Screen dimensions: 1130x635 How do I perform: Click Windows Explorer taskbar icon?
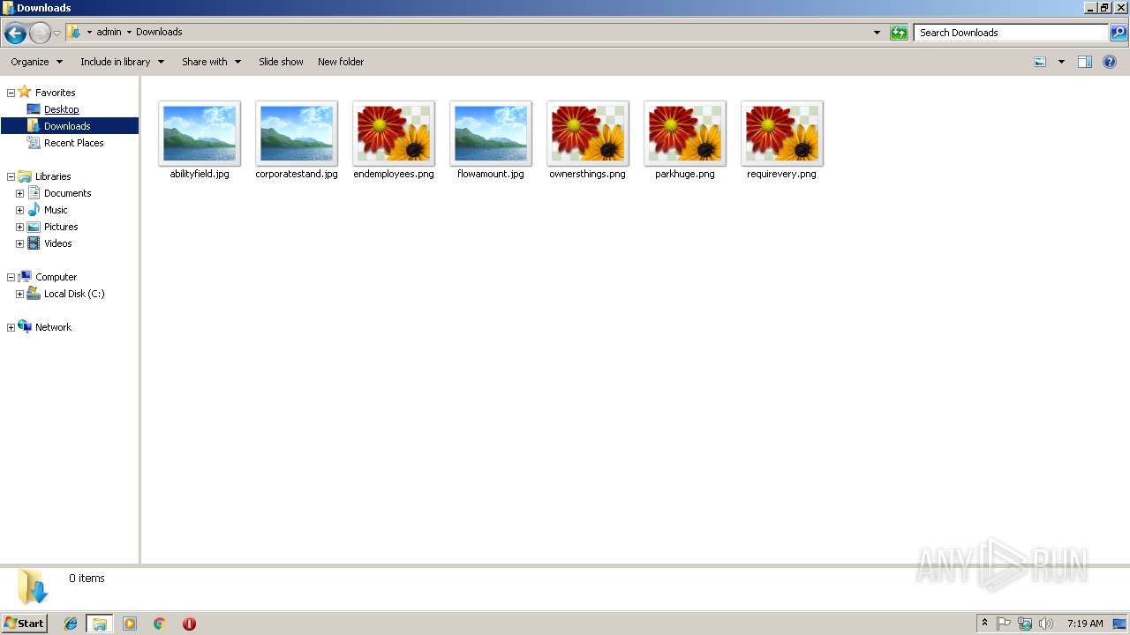[100, 624]
